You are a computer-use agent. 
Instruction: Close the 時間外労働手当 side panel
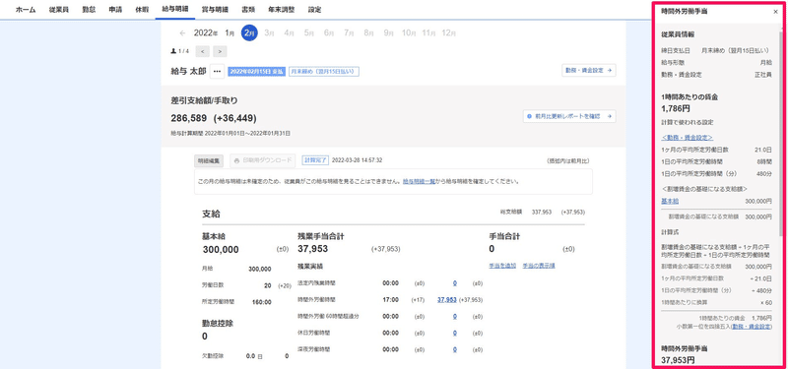(775, 12)
